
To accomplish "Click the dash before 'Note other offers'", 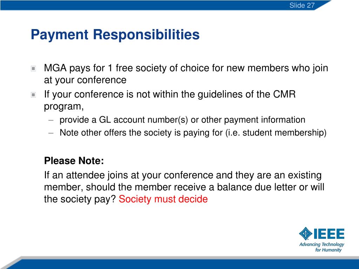I will tap(51, 133).
